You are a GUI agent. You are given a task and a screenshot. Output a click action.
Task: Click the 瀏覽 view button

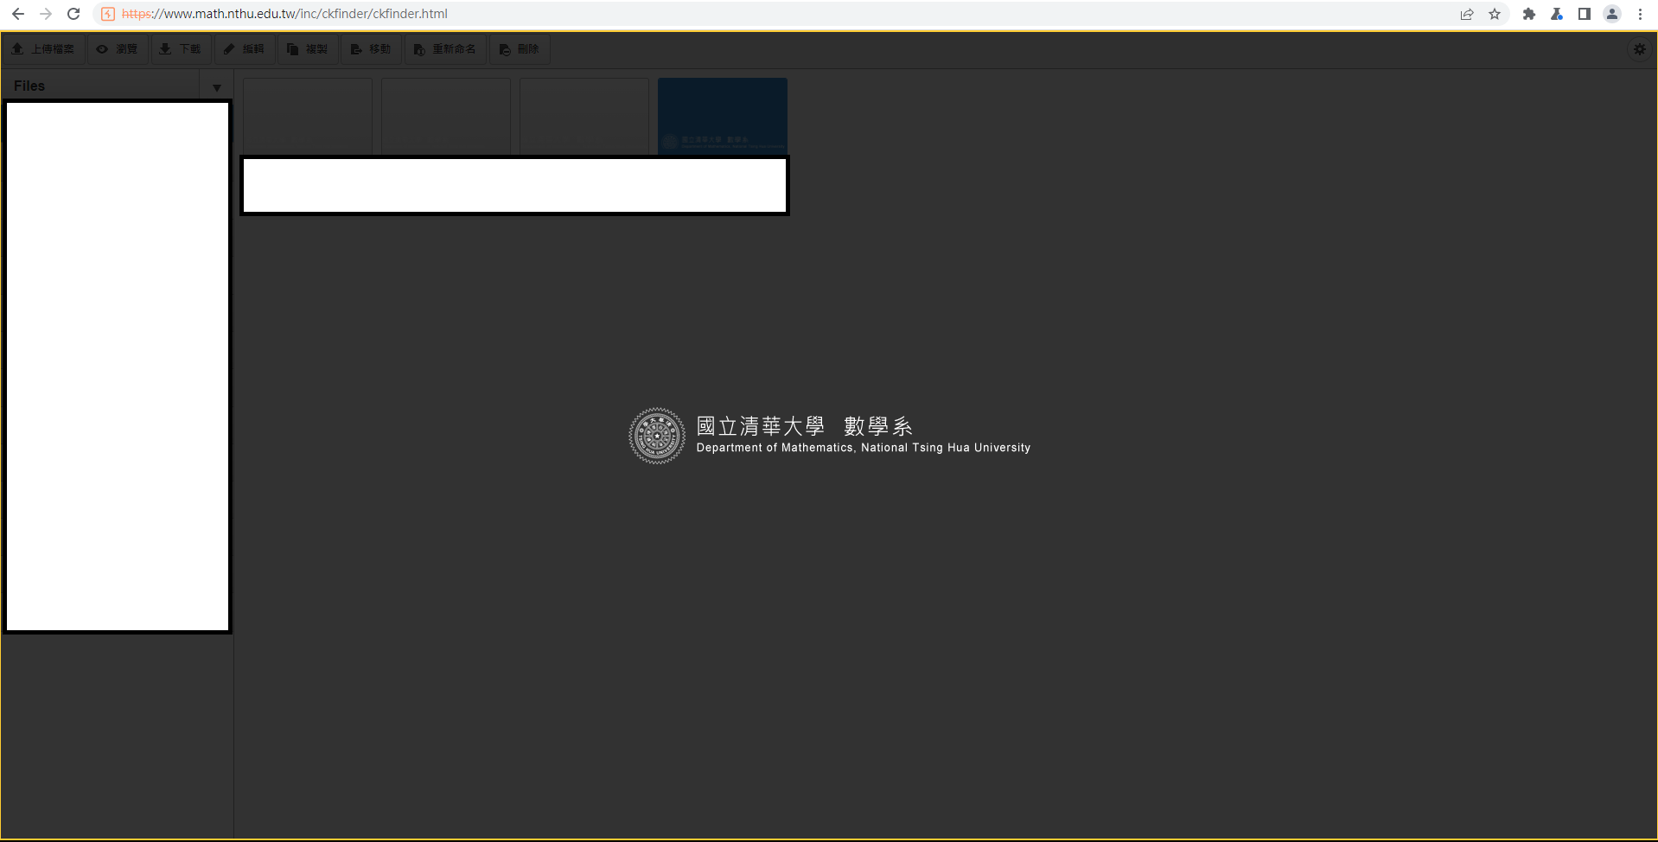point(118,49)
